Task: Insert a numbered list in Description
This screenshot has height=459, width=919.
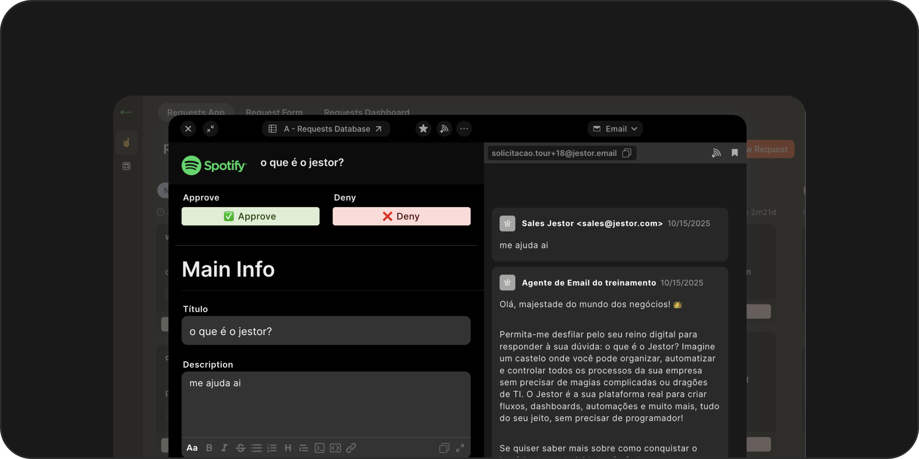Action: click(x=272, y=447)
